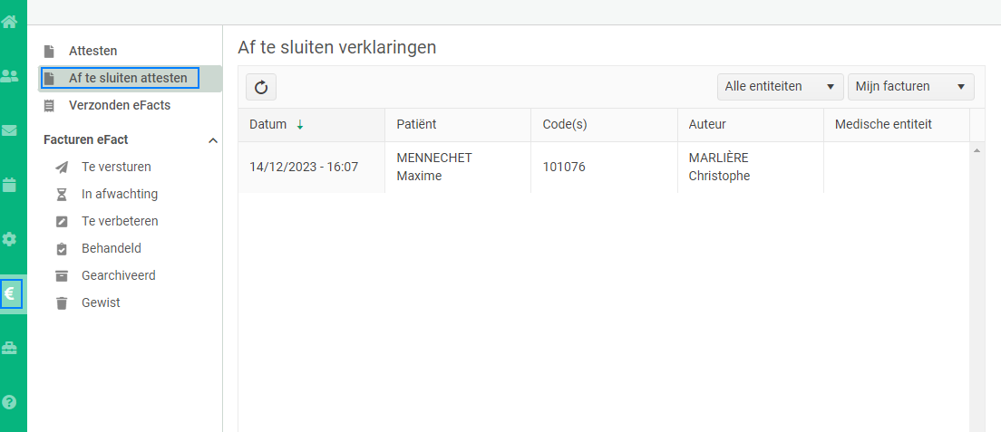The width and height of the screenshot is (1001, 432).
Task: Open the envelope messages icon
Action: click(9, 130)
